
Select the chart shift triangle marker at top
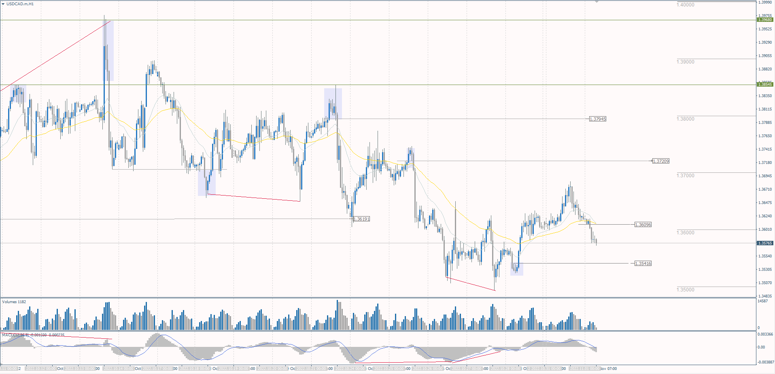(597, 2)
